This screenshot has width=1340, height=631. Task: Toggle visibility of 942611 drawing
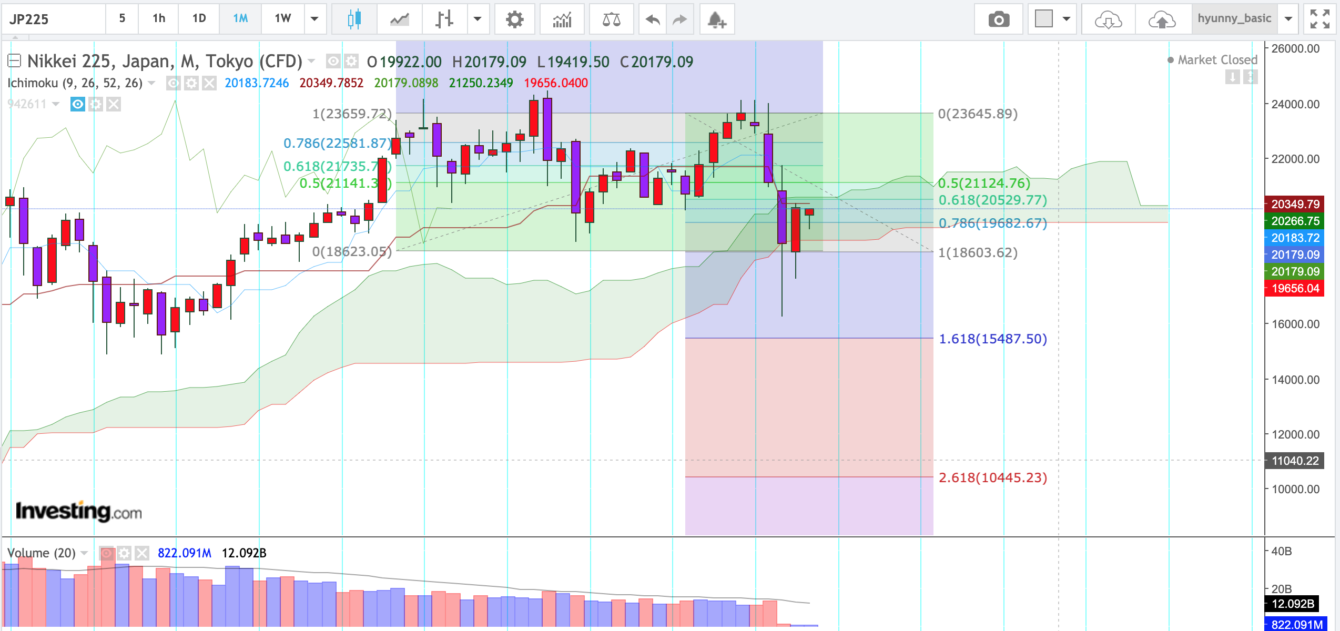tap(78, 104)
